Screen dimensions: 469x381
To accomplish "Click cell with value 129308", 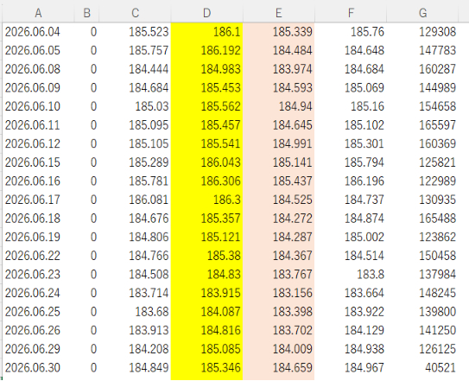I will click(422, 32).
